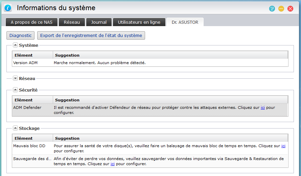Open the Réseau tab

click(72, 22)
